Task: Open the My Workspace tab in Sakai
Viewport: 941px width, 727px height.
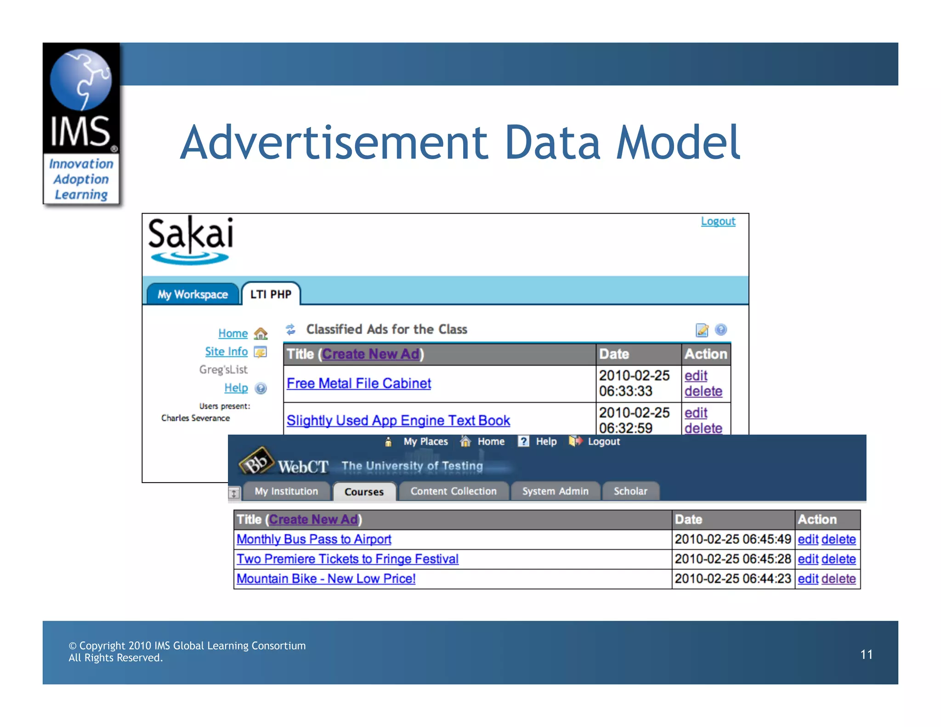Action: pyautogui.click(x=193, y=294)
